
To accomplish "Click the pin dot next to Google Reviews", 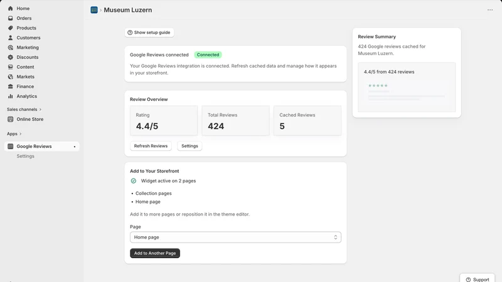I will [75, 147].
